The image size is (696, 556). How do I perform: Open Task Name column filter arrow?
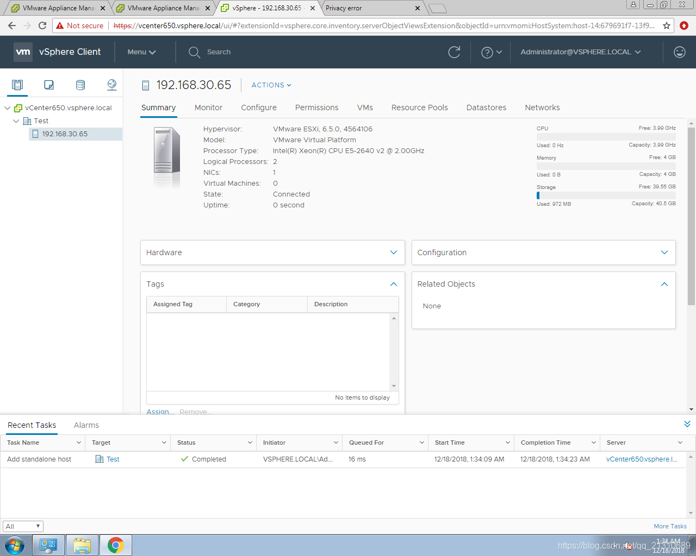pyautogui.click(x=78, y=443)
